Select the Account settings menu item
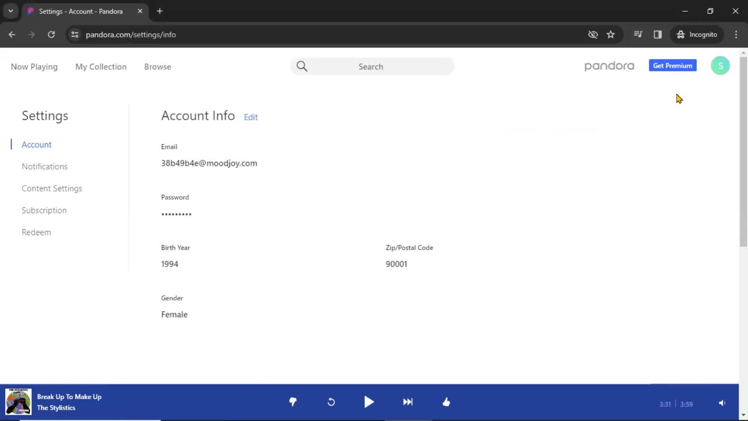The height and width of the screenshot is (421, 748). coord(37,145)
